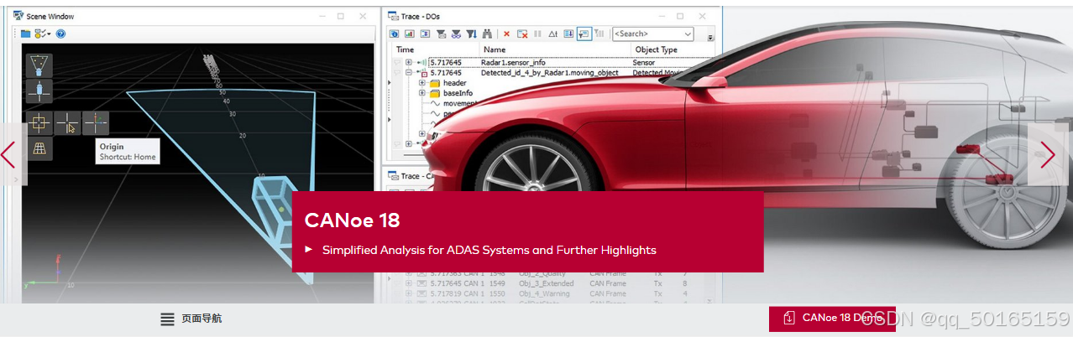
Task: Click the analysis filter glasses icon in Trace
Action: (456, 34)
